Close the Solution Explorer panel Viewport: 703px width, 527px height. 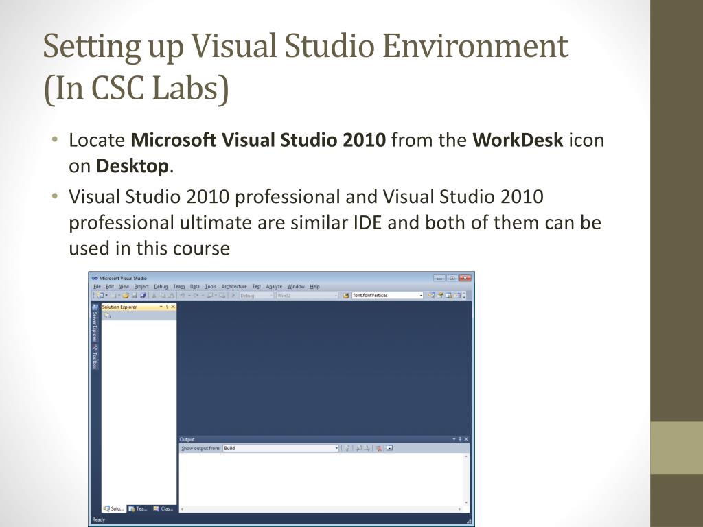tap(173, 307)
